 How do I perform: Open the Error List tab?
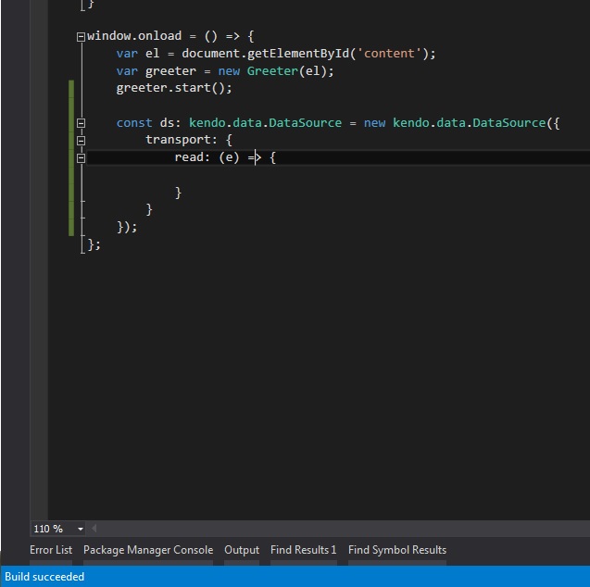(51, 550)
